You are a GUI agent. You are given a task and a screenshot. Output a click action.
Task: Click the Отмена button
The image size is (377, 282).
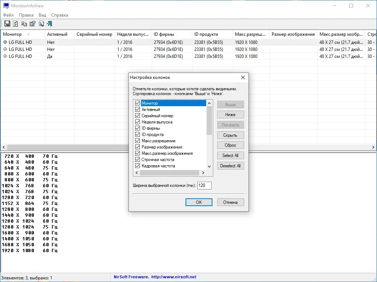(x=230, y=202)
